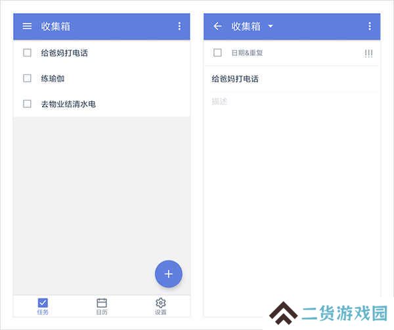This screenshot has height=330, width=394.
Task: Switch to the 任务 tasks tab
Action: [x=43, y=306]
